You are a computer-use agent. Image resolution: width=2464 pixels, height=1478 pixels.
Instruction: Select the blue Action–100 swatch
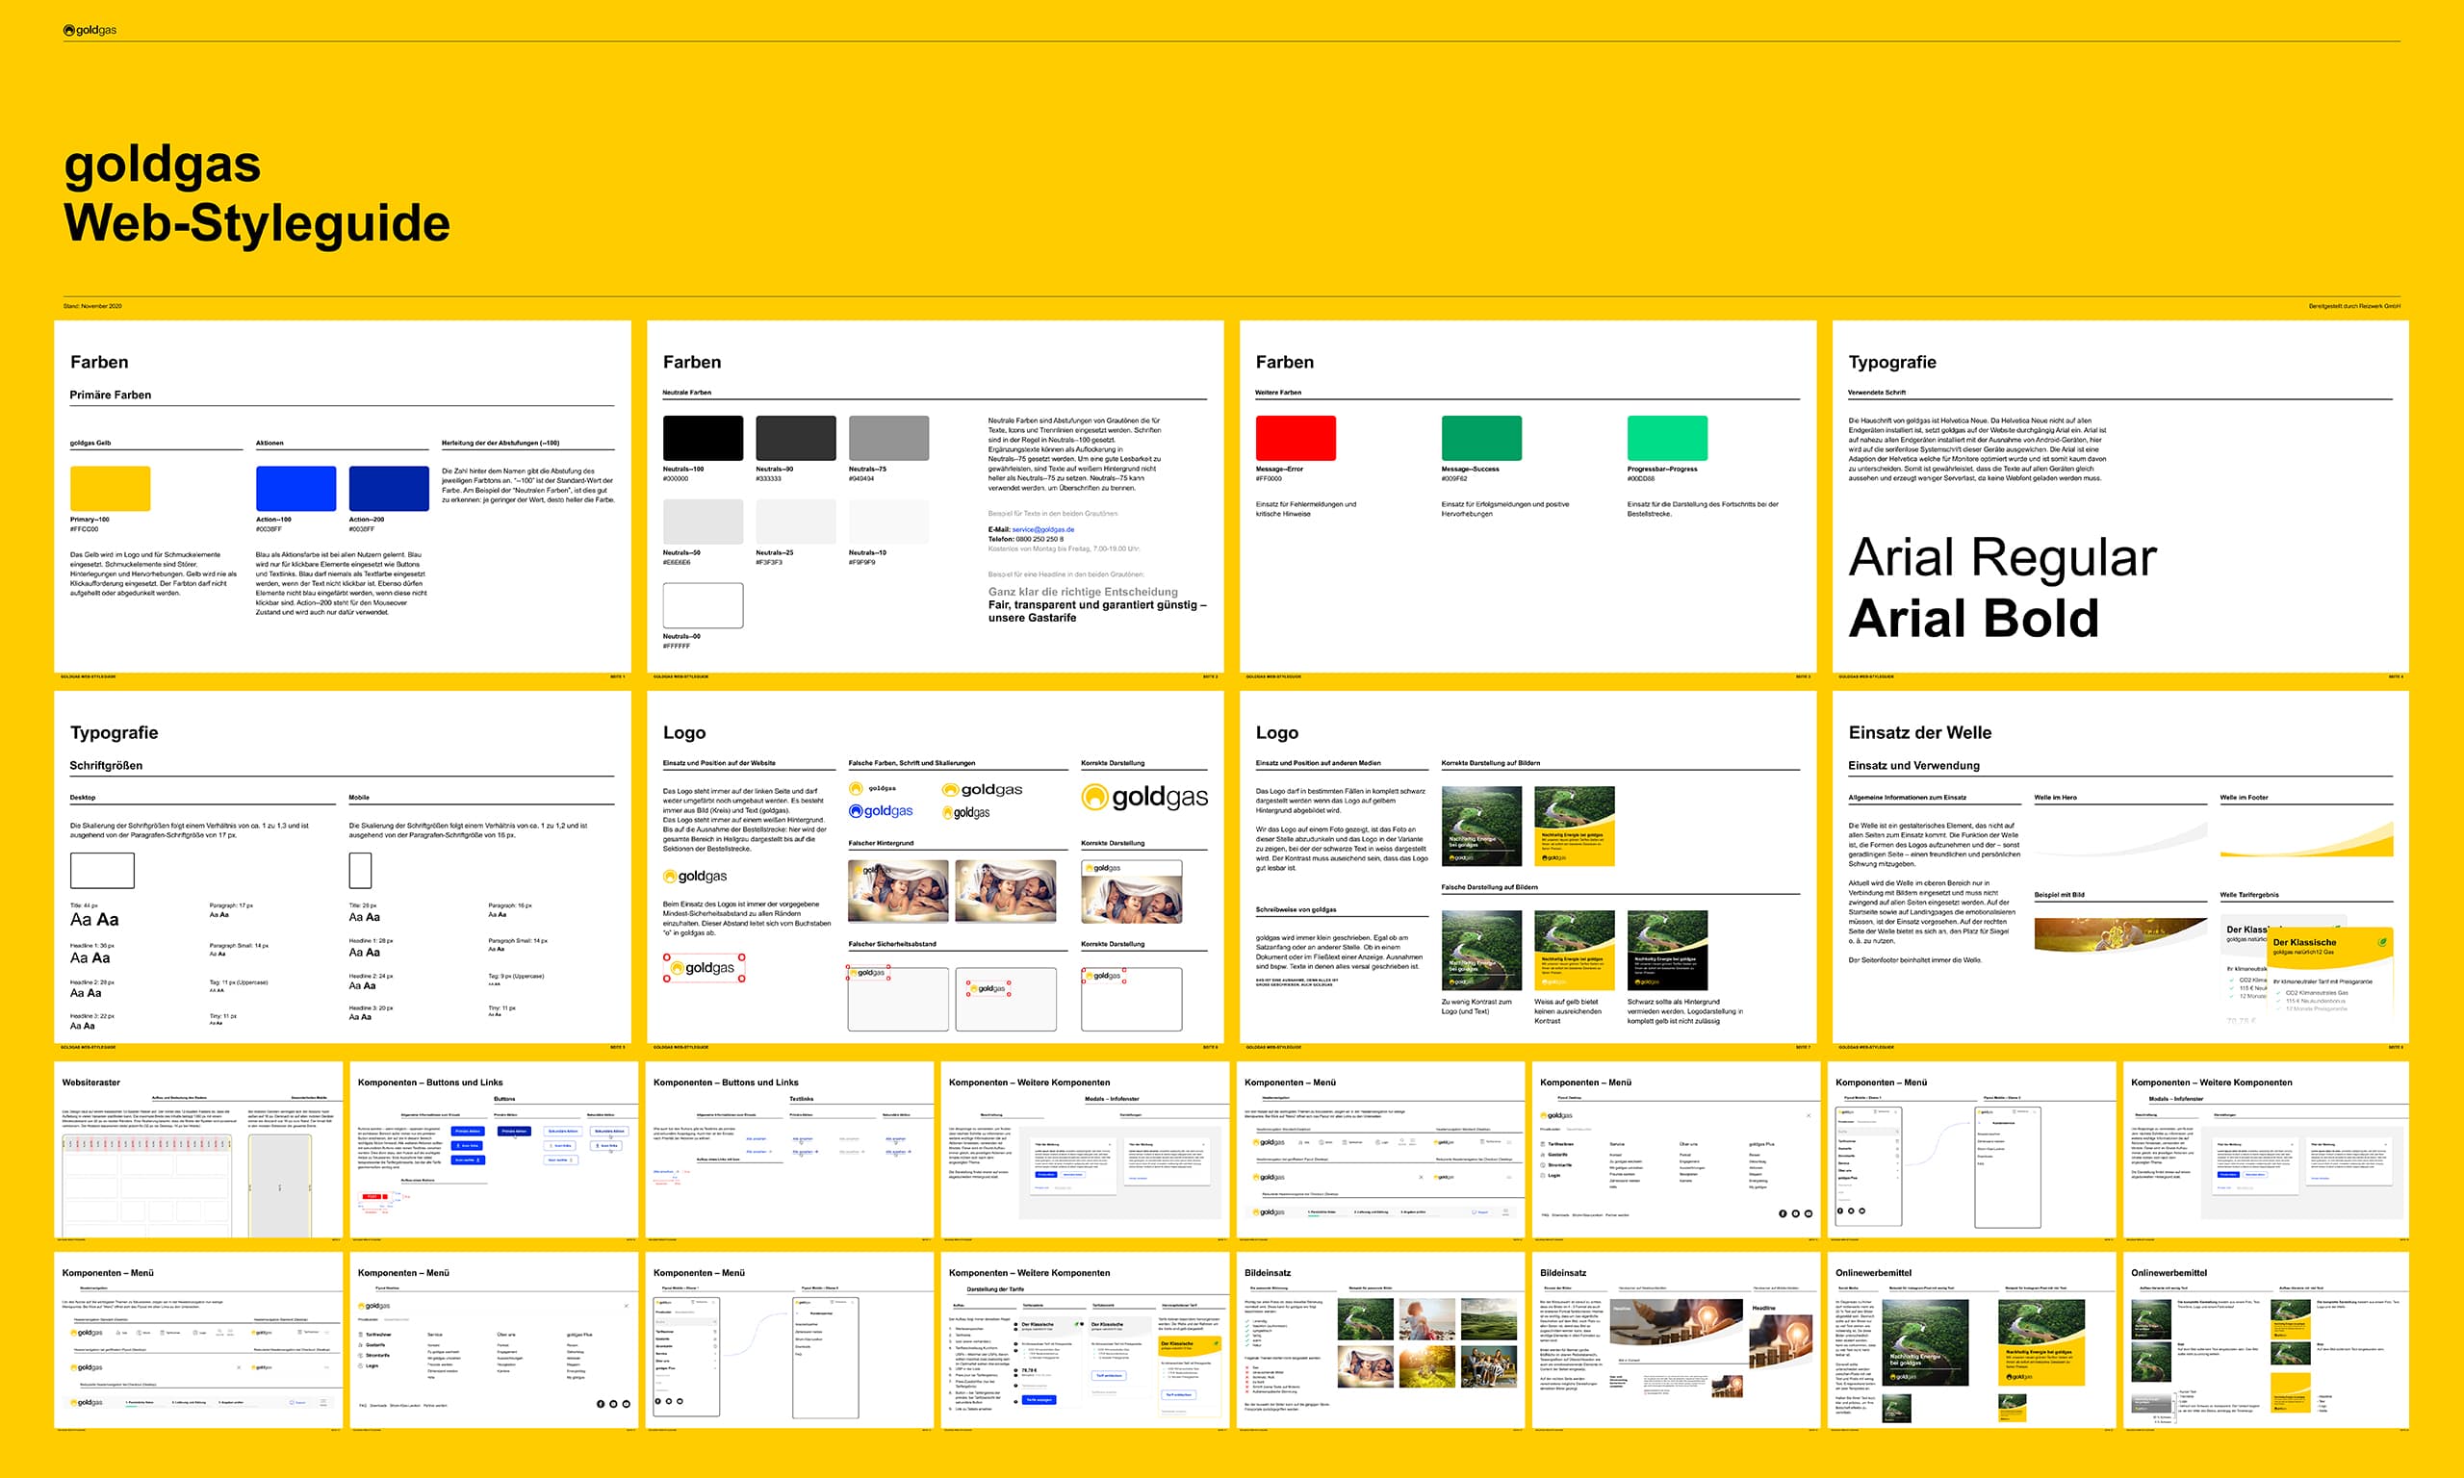295,488
